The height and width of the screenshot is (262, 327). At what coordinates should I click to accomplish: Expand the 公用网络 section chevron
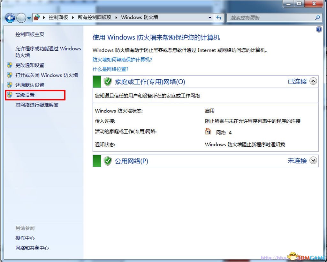tap(313, 160)
